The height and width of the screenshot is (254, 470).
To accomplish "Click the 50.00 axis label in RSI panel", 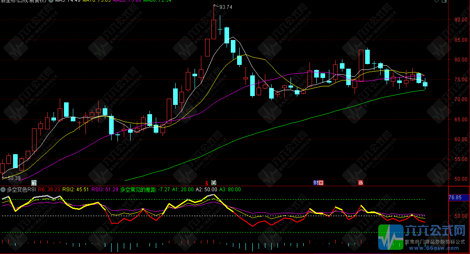I will [461, 216].
